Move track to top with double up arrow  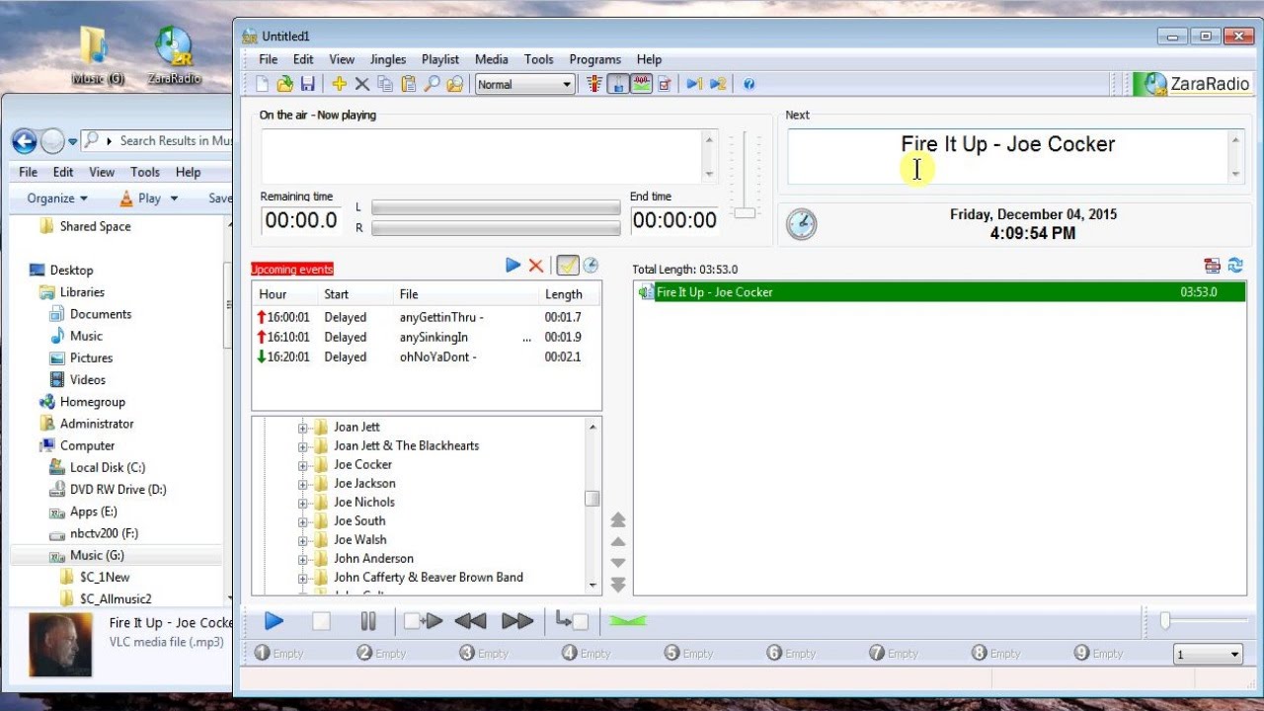618,520
